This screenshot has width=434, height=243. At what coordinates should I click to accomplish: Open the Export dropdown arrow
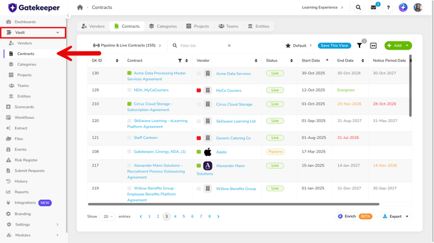407,217
